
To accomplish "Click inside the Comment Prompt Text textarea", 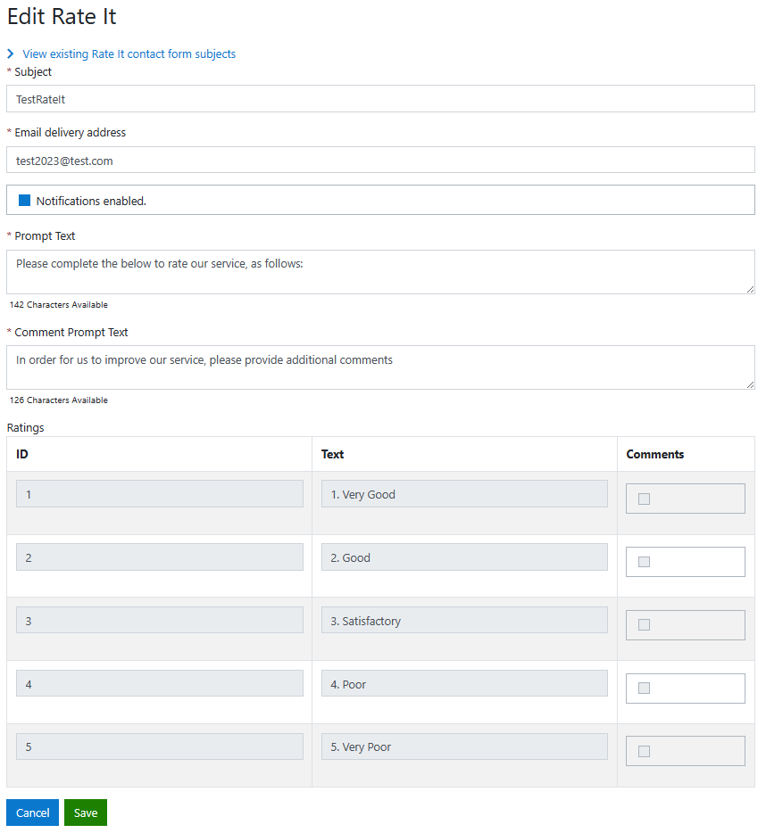I will click(380, 367).
